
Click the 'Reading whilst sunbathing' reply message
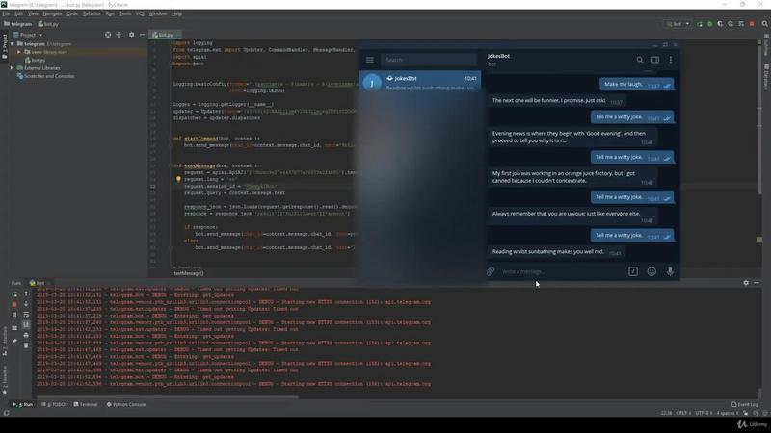coord(557,252)
